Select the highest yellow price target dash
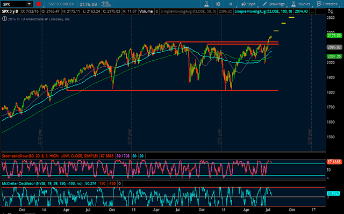Image resolution: width=344 pixels, height=214 pixels. pos(291,17)
